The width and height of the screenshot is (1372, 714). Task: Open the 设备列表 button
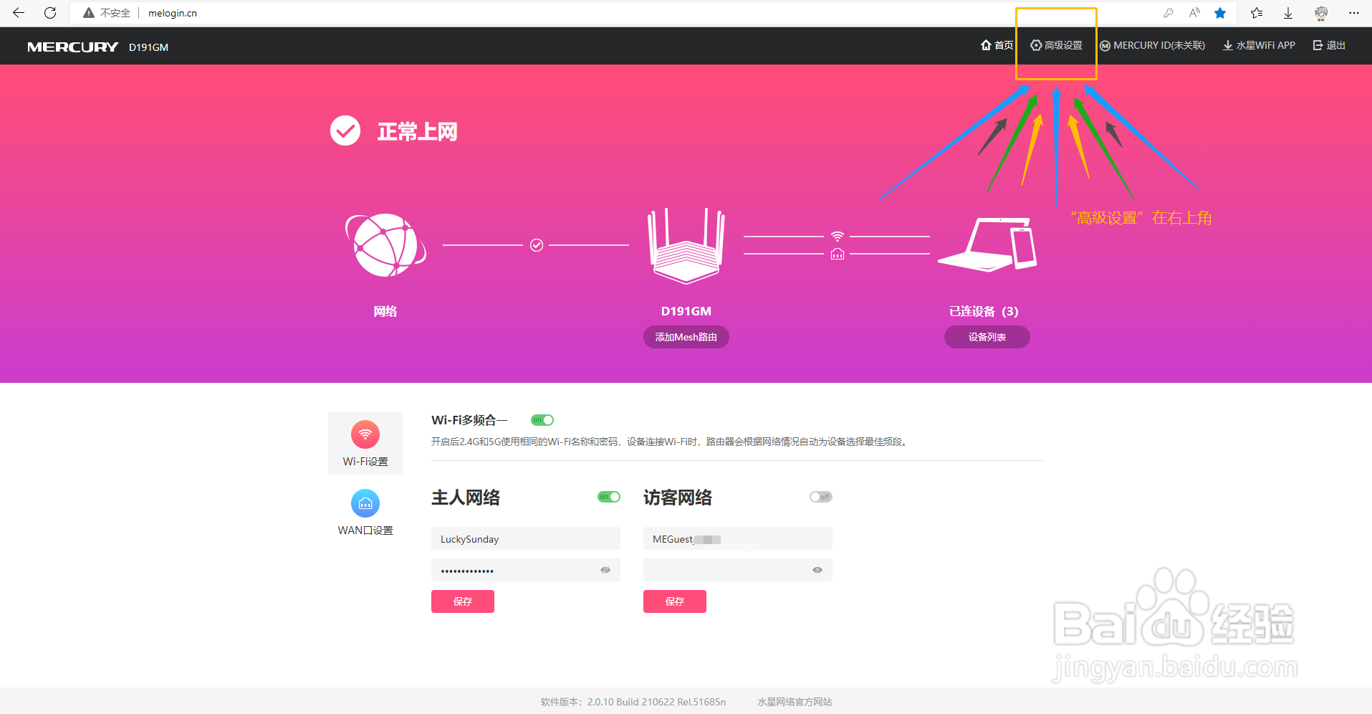click(x=987, y=337)
